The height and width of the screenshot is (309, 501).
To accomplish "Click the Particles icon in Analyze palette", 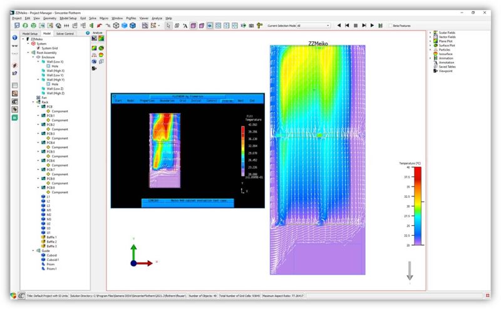I will pos(95,55).
